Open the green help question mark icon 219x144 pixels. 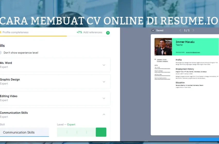click(108, 33)
